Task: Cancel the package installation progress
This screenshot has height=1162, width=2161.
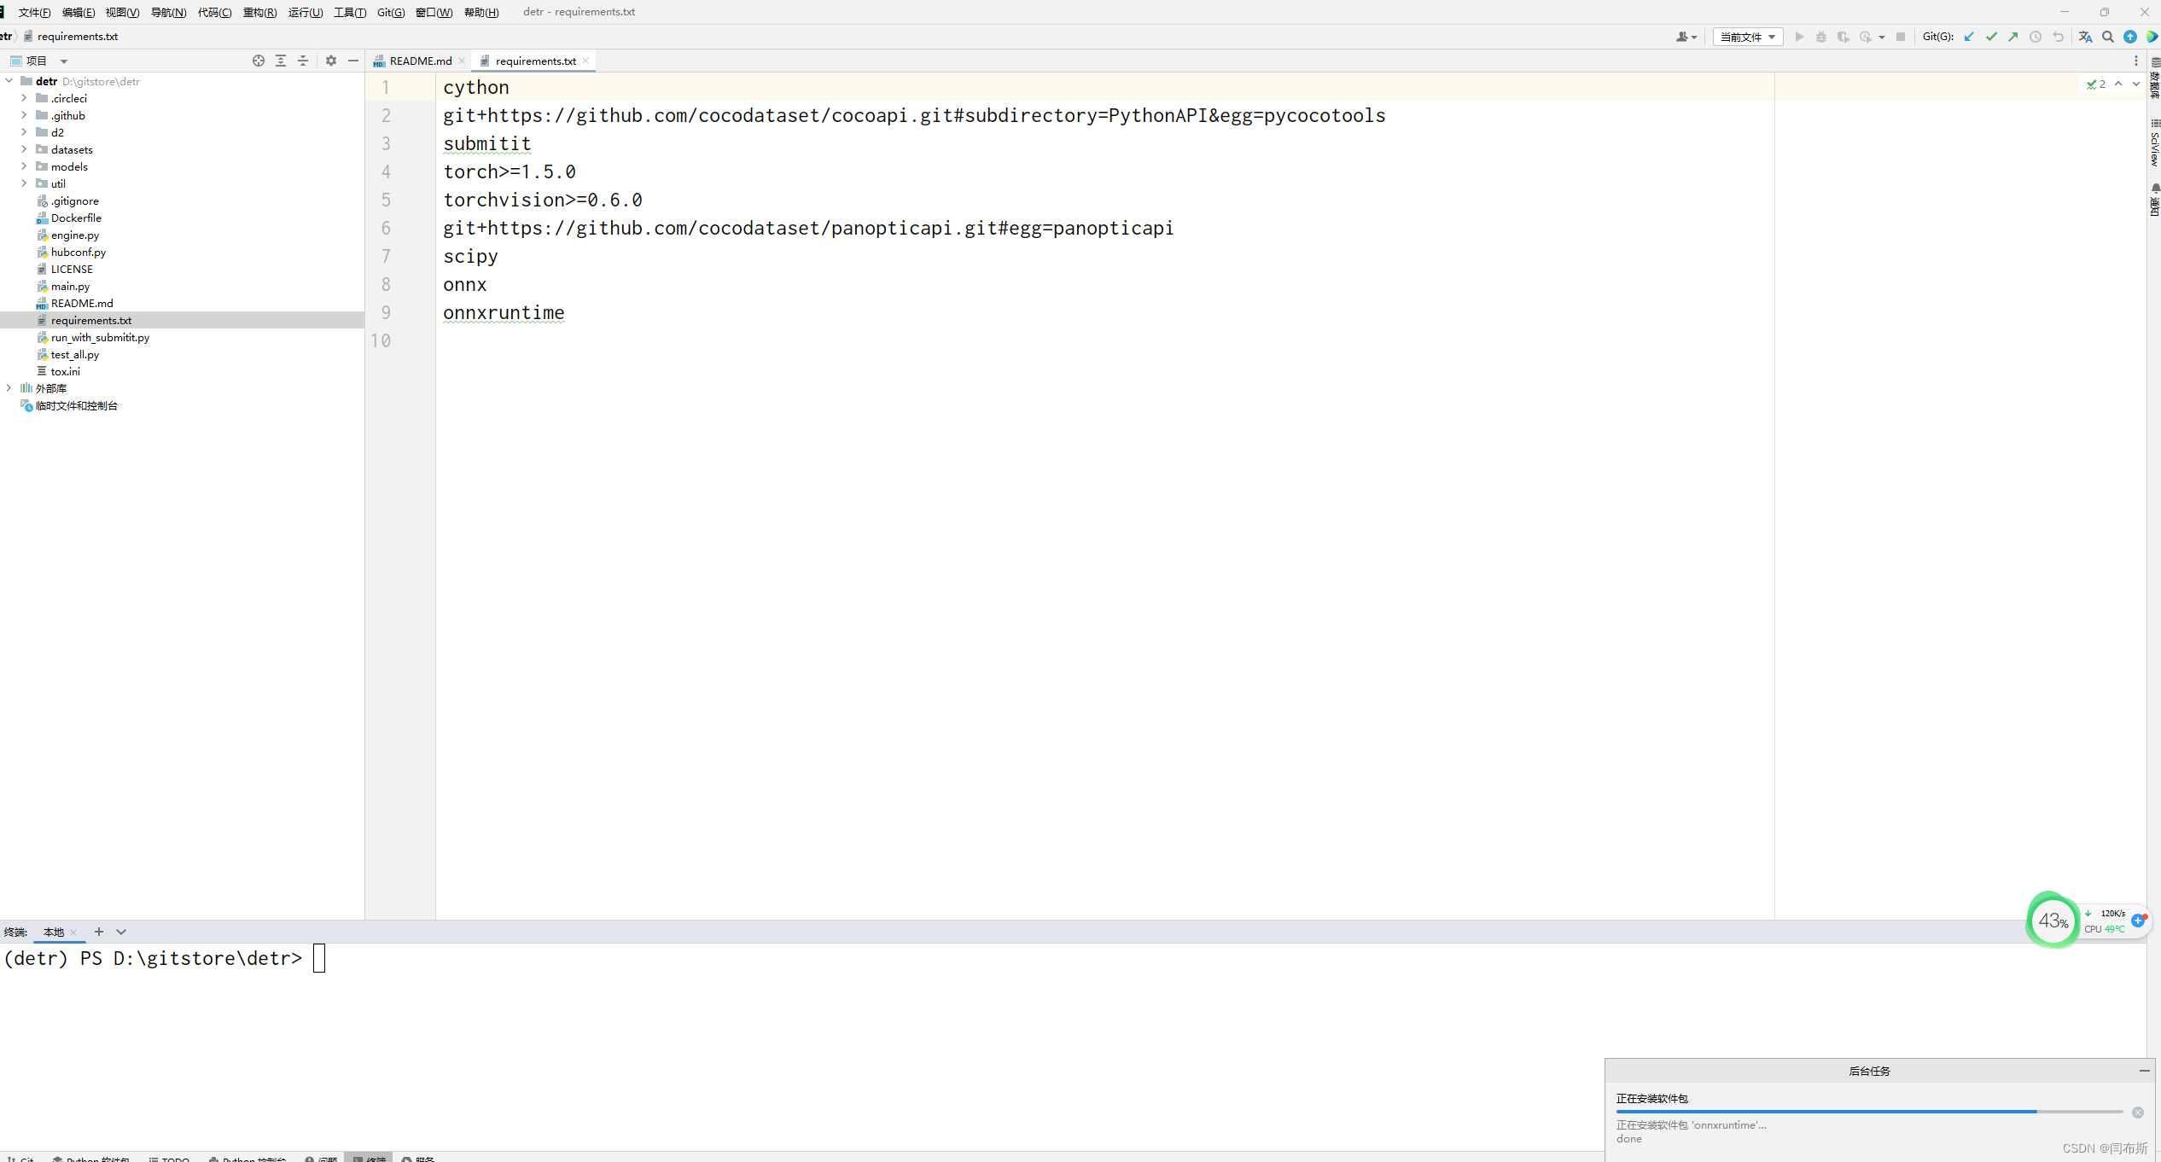Action: coord(2138,1113)
